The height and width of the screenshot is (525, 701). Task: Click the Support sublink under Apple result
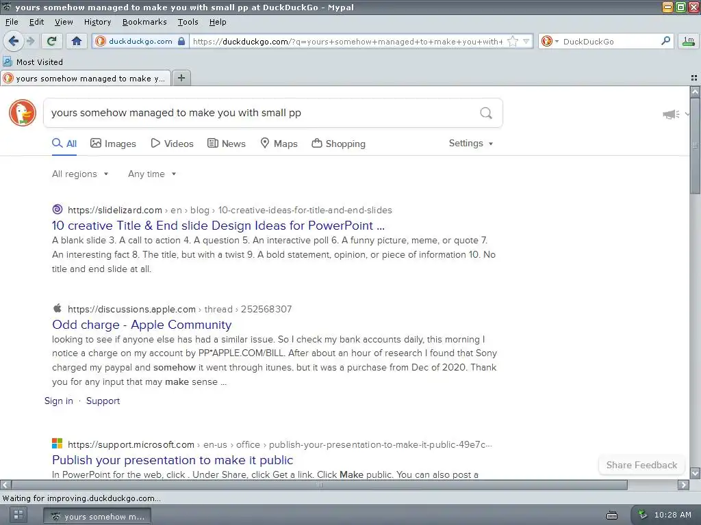click(x=103, y=401)
